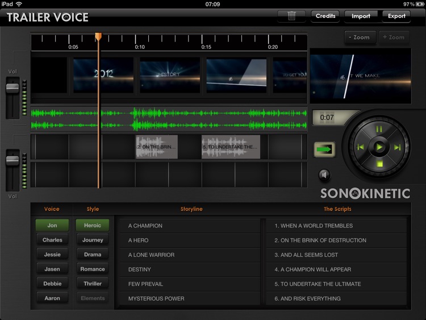Click the green arrow insert button
This screenshot has height=320, width=426.
pos(324,149)
